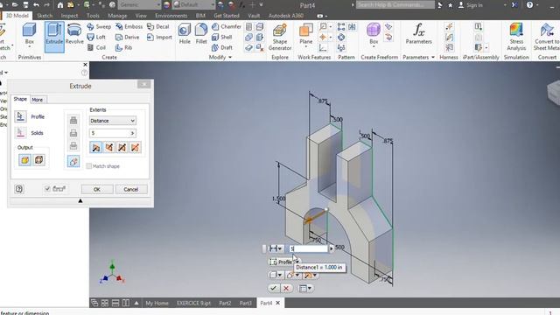Image resolution: width=560 pixels, height=315 pixels.
Task: Select the Derive tool
Action: (127, 37)
